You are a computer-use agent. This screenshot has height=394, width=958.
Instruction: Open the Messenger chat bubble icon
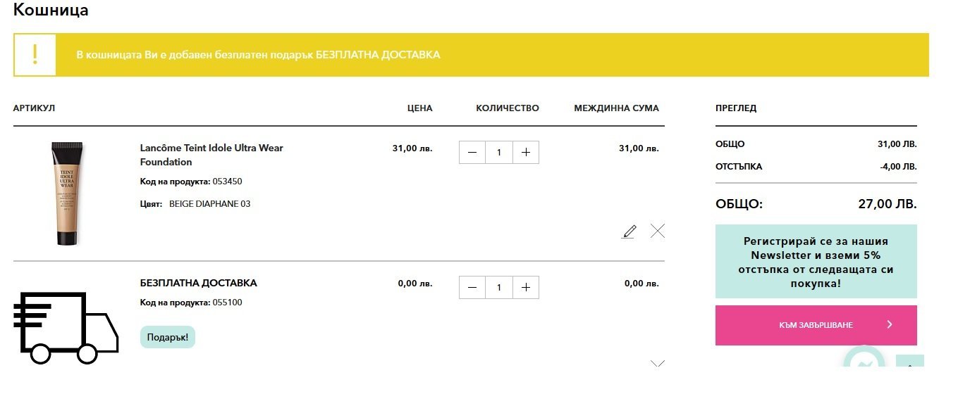tap(864, 362)
